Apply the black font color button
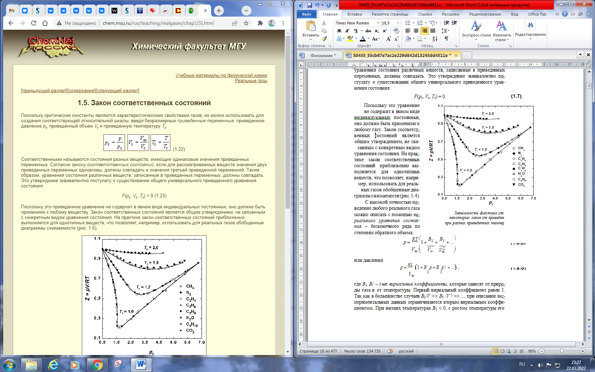 click(363, 39)
